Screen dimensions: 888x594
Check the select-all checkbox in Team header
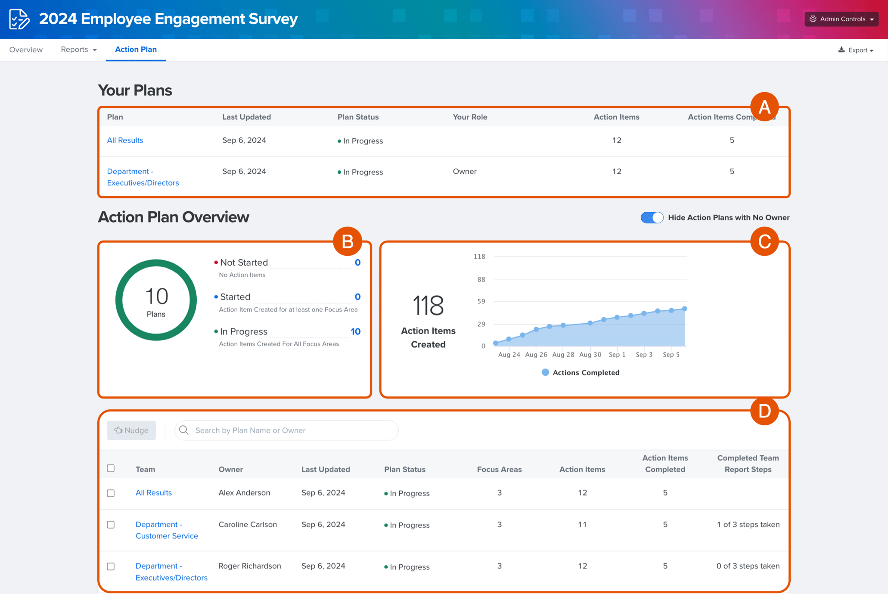[x=111, y=468]
